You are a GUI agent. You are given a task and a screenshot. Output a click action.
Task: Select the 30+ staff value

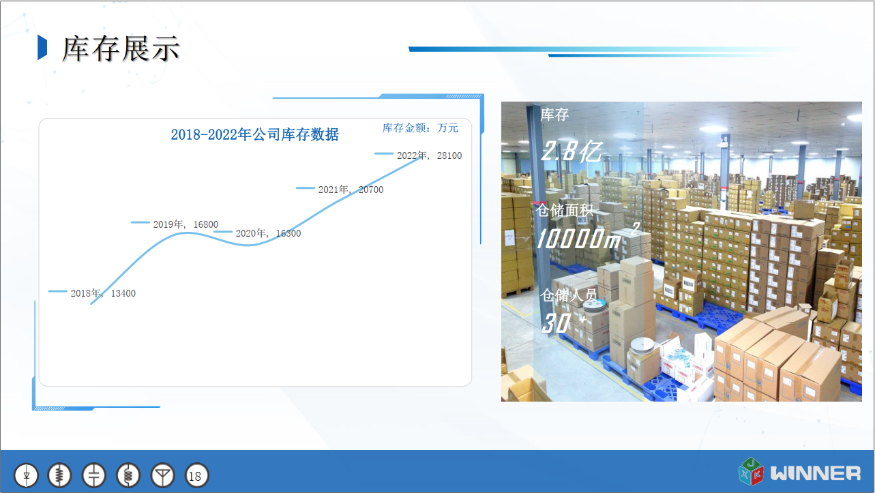point(563,323)
